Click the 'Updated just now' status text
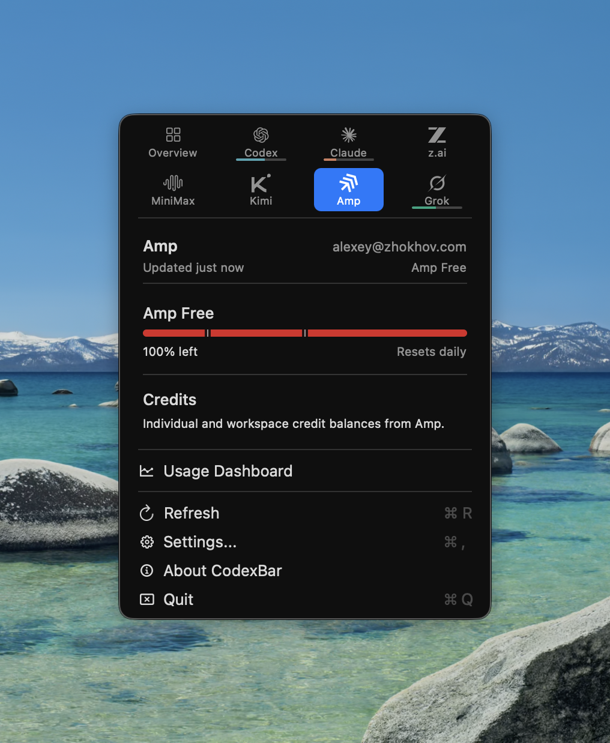610x743 pixels. pyautogui.click(x=193, y=268)
